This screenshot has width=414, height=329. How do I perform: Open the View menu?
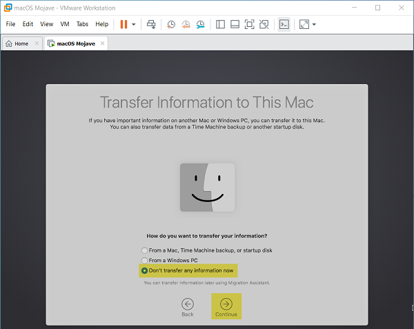tap(46, 24)
